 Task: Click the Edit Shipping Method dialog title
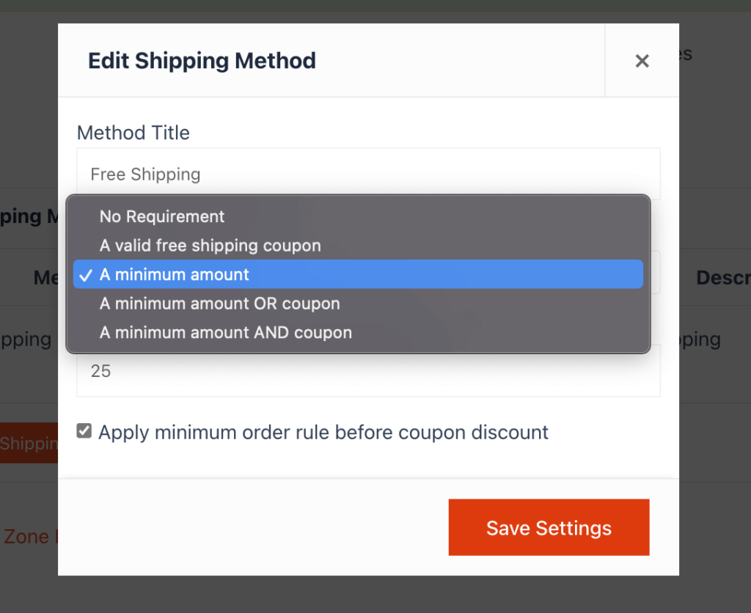click(202, 60)
